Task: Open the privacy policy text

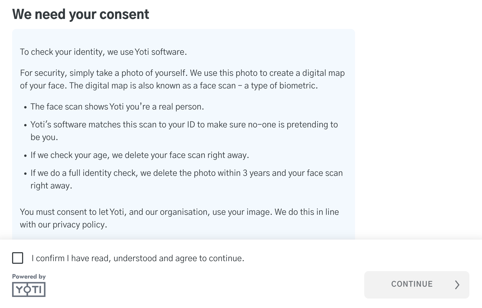Action: 79,225
